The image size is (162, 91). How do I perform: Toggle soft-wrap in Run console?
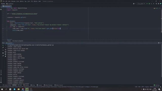pos(6,50)
